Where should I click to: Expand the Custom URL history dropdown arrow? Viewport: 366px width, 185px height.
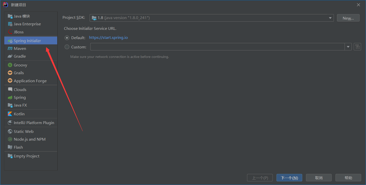[x=348, y=47]
